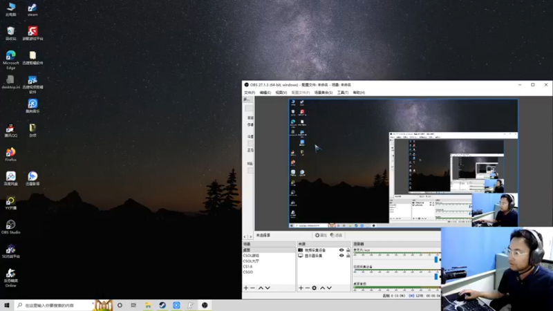This screenshot has width=553, height=311.
Task: Open the Help menu in OBS
Action: (359, 93)
